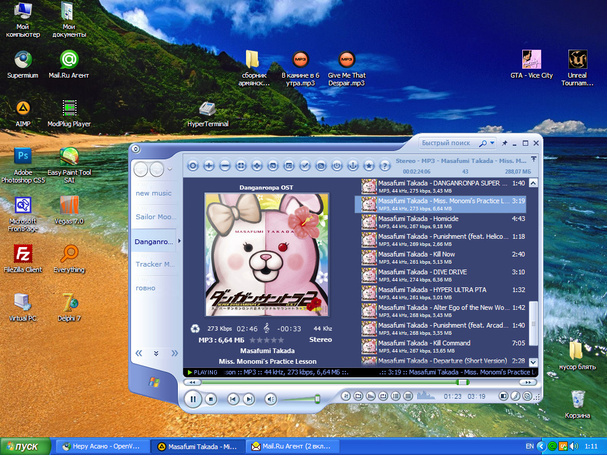Open the Everything search desktop icon
The height and width of the screenshot is (455, 607).
coord(69,259)
